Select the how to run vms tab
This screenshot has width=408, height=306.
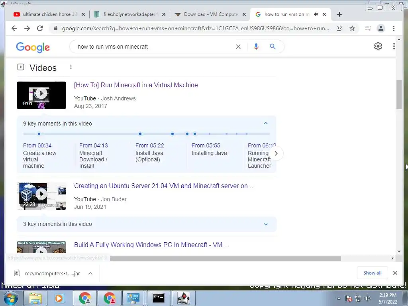(x=286, y=14)
